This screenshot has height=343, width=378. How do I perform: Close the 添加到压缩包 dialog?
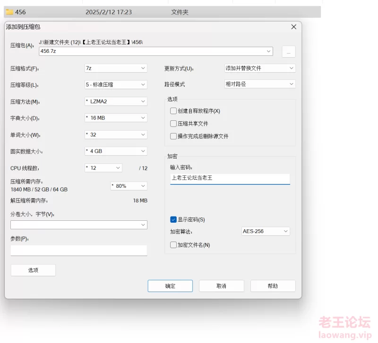tap(293, 27)
